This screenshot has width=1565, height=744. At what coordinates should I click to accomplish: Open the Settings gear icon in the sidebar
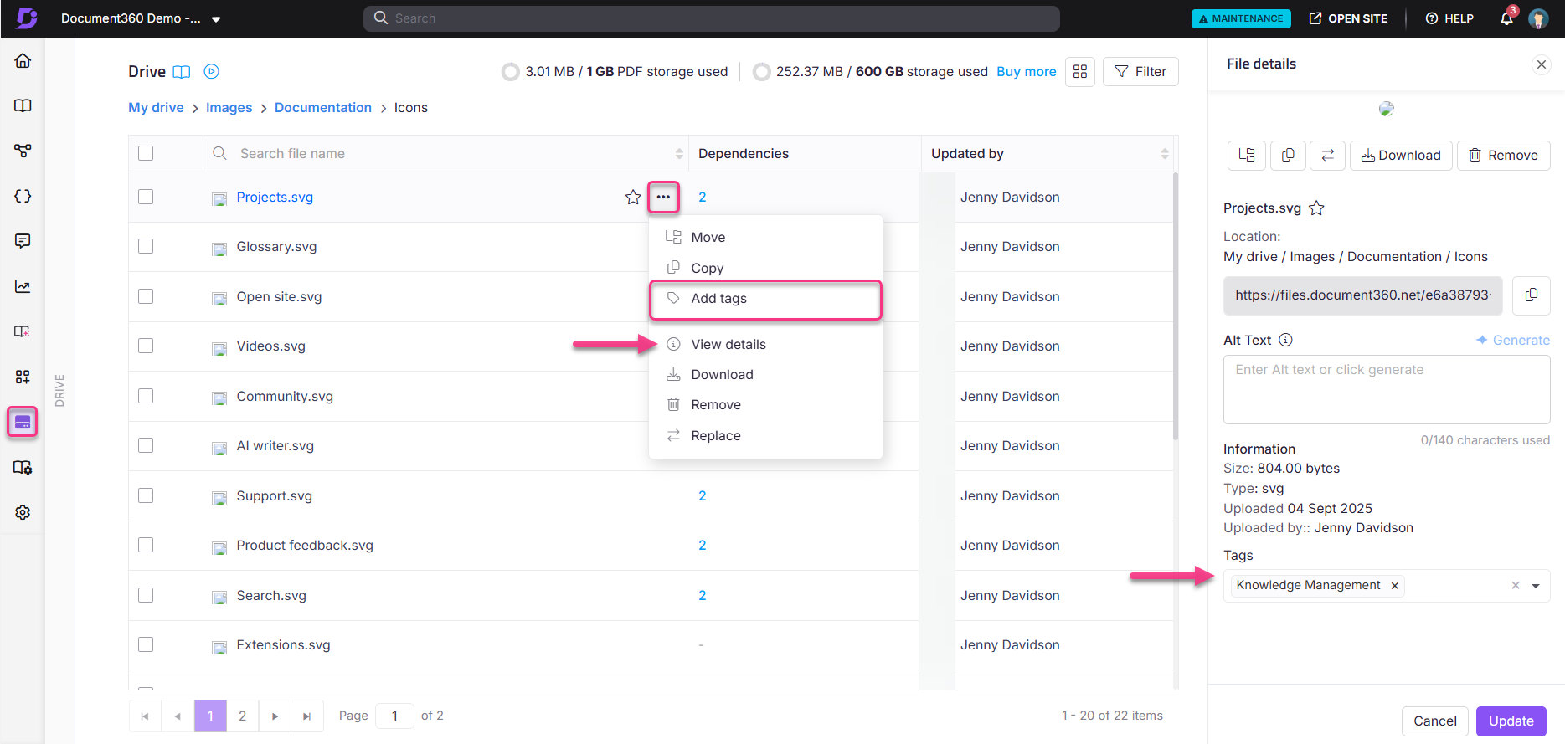pyautogui.click(x=23, y=512)
